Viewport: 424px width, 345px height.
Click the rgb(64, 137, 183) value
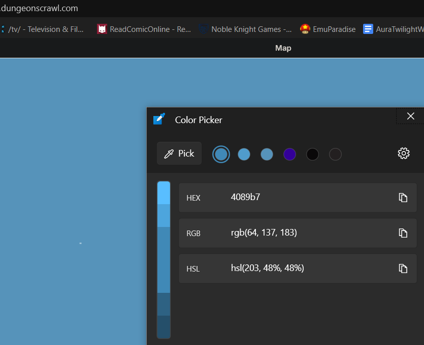pyautogui.click(x=264, y=233)
